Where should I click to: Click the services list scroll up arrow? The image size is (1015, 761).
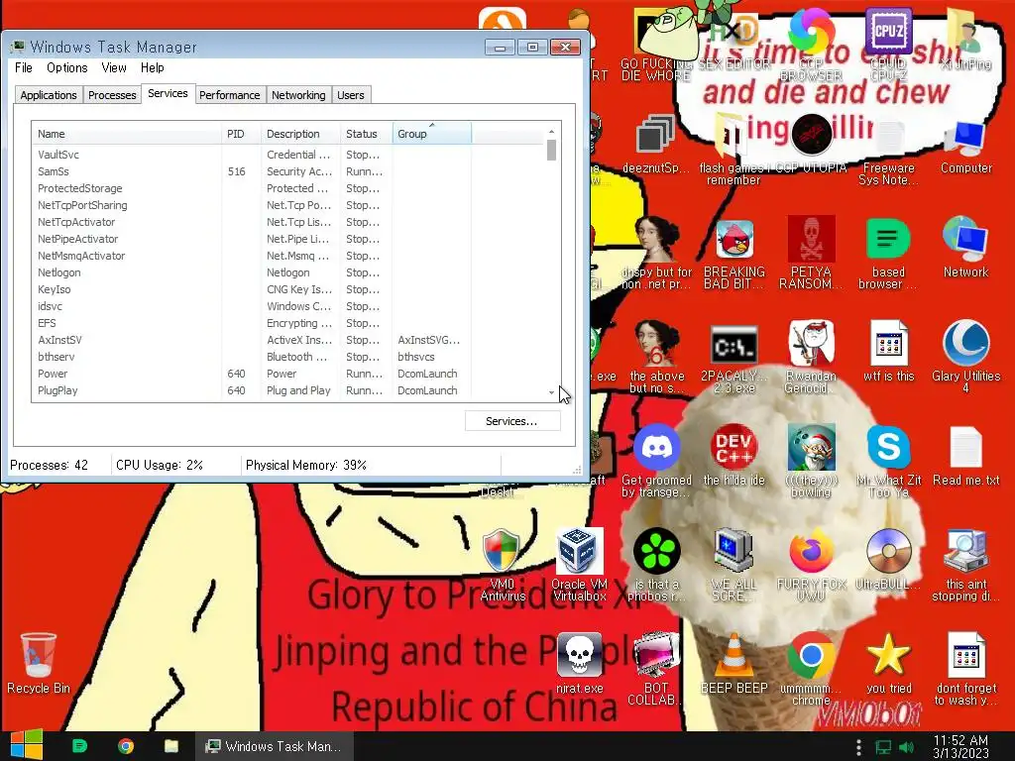coord(551,132)
